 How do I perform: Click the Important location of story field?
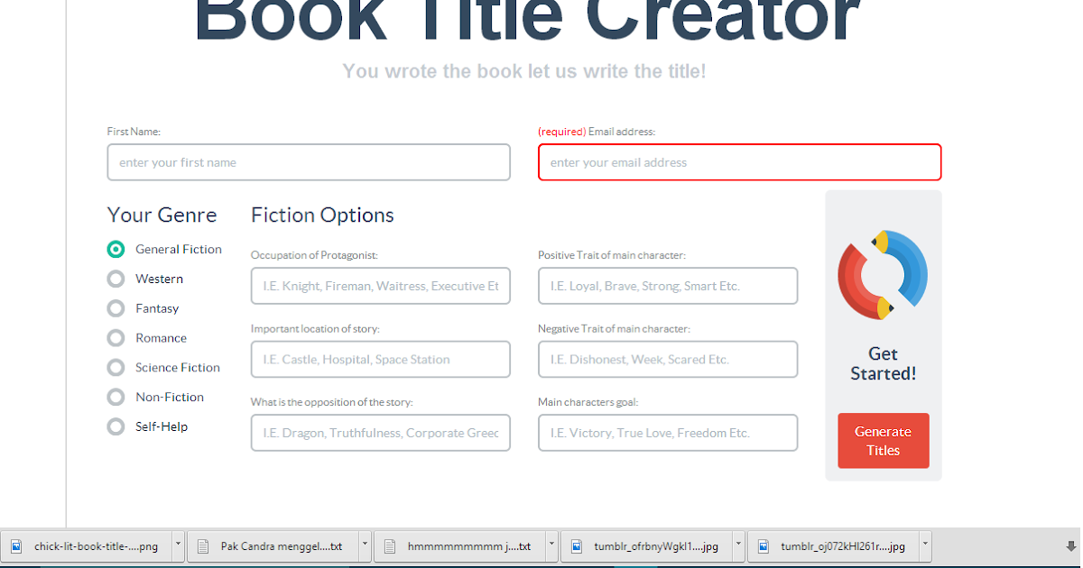381,360
